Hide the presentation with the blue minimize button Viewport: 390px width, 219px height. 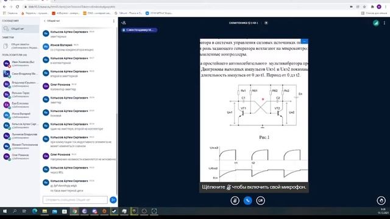coord(304,41)
